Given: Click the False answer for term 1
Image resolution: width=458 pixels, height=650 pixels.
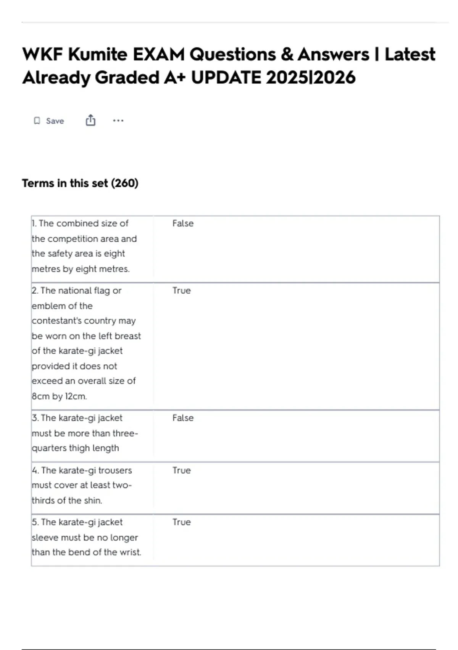Looking at the screenshot, I should [183, 223].
